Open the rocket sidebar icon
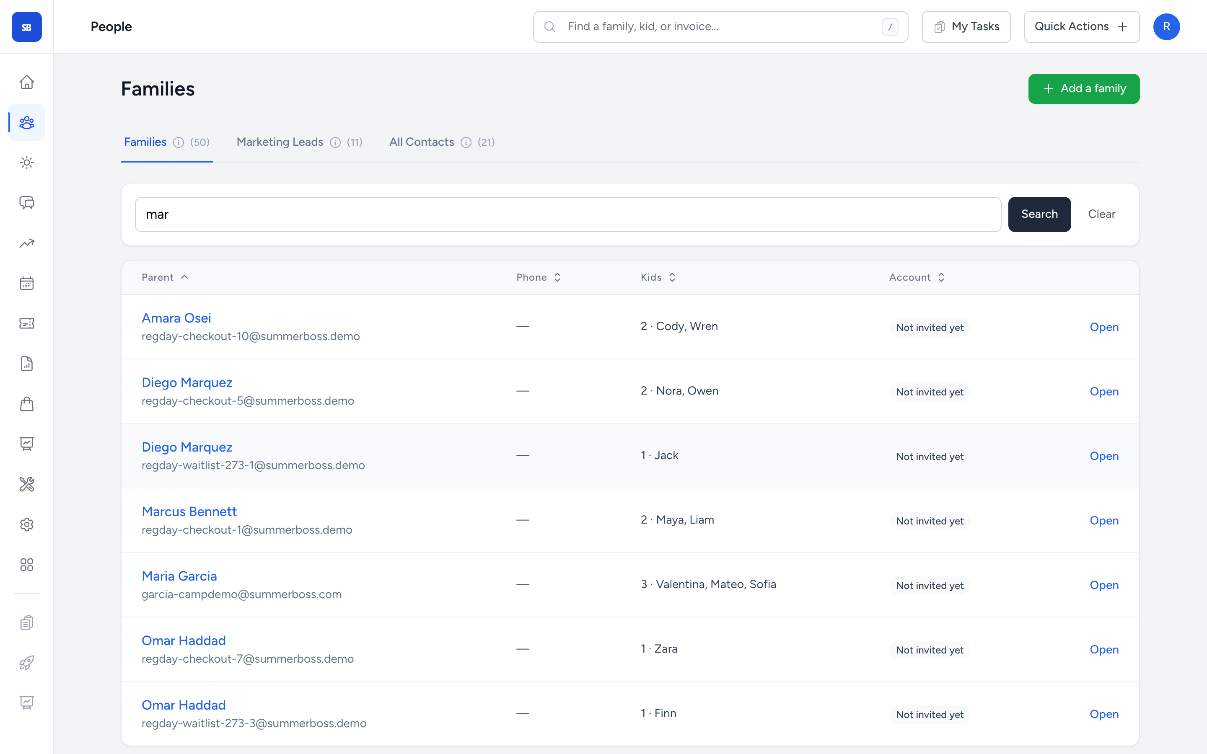Viewport: 1207px width, 754px height. (26, 663)
